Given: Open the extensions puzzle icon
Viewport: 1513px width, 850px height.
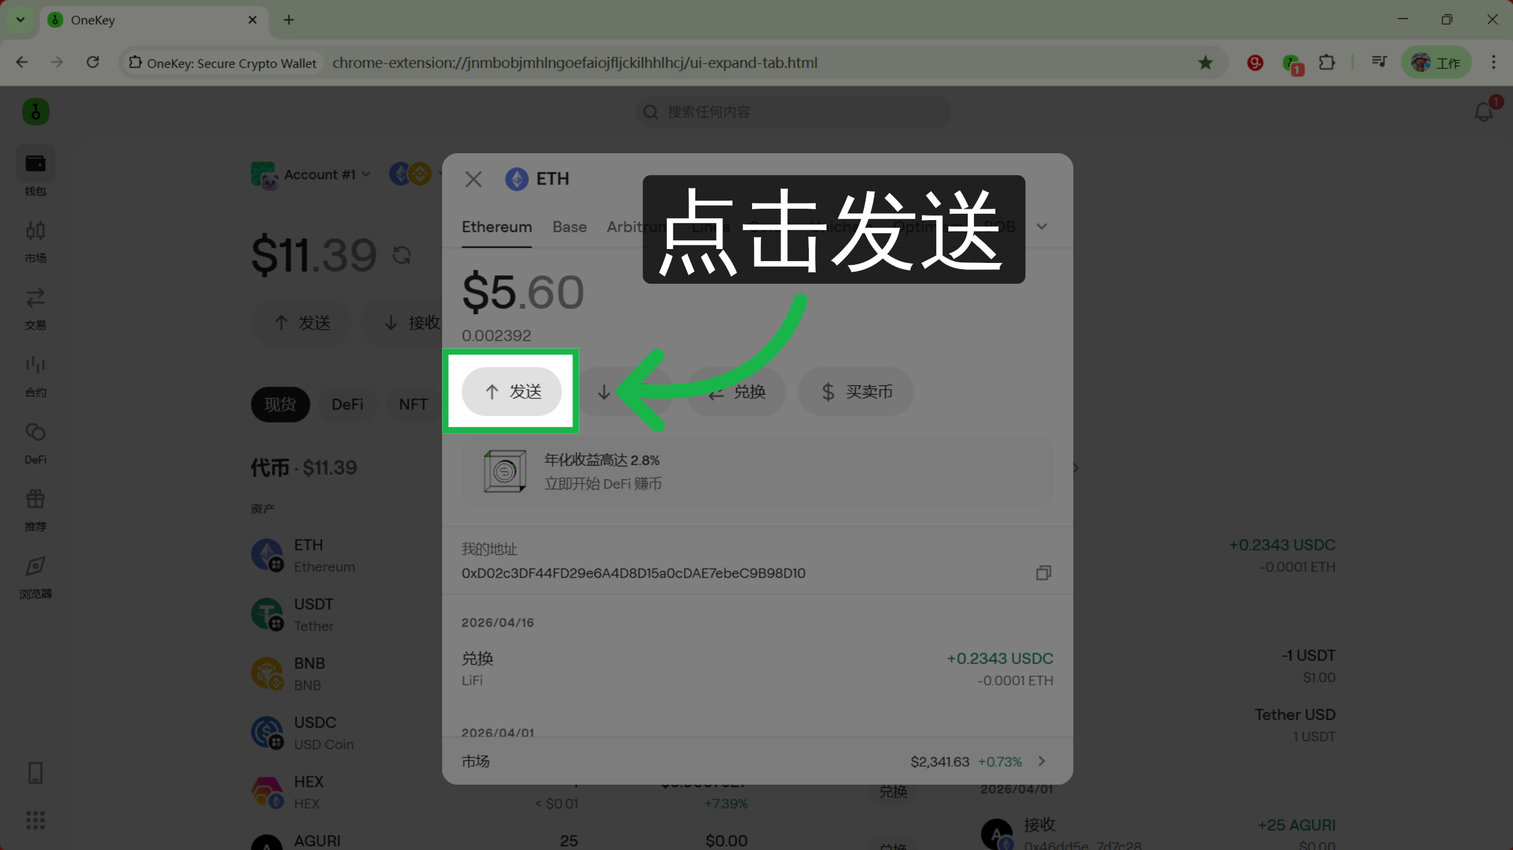Looking at the screenshot, I should pos(1327,62).
